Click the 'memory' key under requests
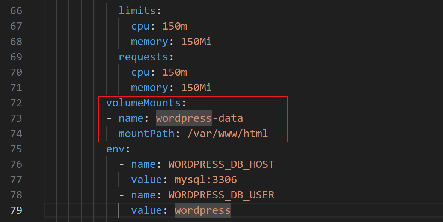Image resolution: width=443 pixels, height=222 pixels. click(149, 88)
